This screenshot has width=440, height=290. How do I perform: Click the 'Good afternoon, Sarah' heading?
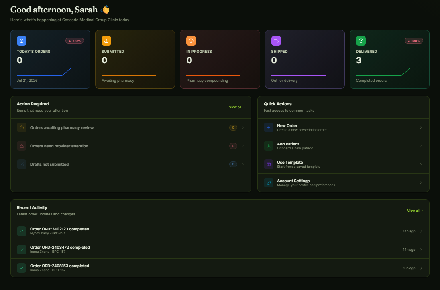pyautogui.click(x=54, y=10)
